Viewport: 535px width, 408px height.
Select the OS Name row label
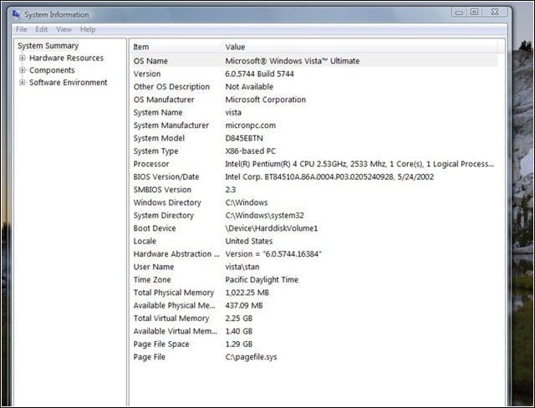point(150,61)
